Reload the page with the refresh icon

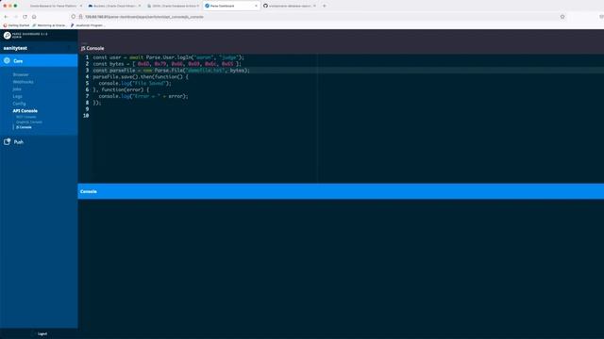coord(25,17)
